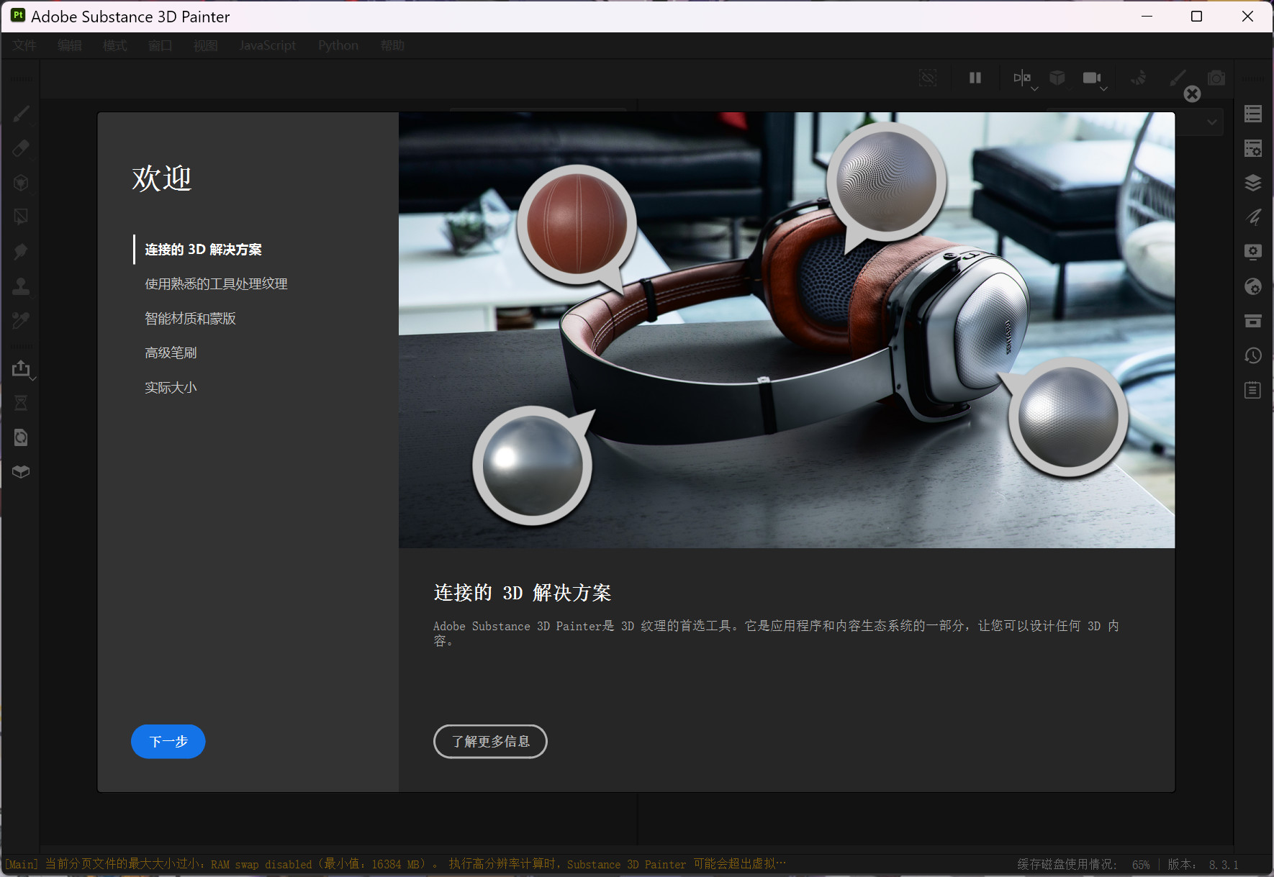Click the resource updater icon
Screen dimensions: 1274x877
(21, 437)
